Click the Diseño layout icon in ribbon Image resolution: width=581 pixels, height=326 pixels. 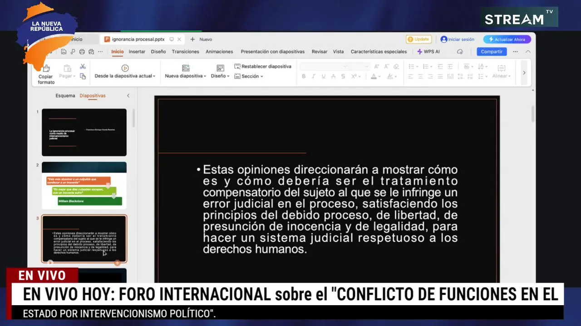tap(220, 68)
